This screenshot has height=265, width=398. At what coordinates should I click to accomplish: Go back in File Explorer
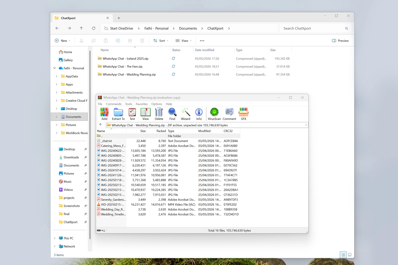pyautogui.click(x=57, y=28)
